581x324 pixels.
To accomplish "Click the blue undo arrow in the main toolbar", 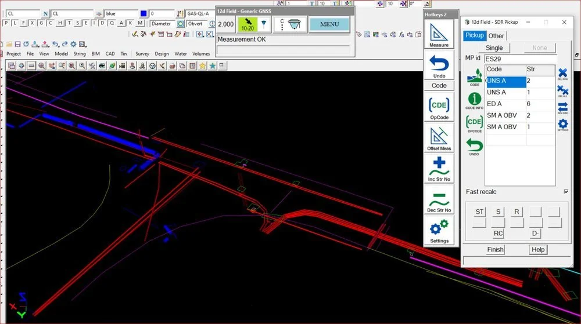I will click(55, 44).
